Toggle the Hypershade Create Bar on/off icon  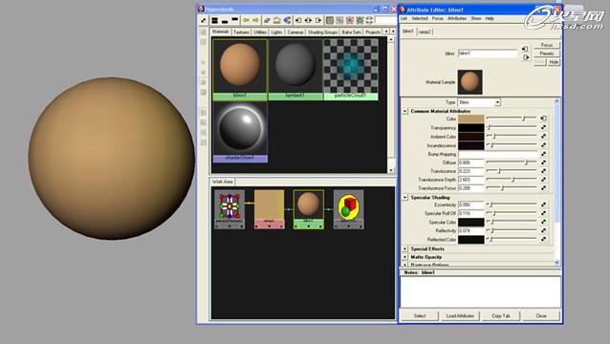[204, 20]
